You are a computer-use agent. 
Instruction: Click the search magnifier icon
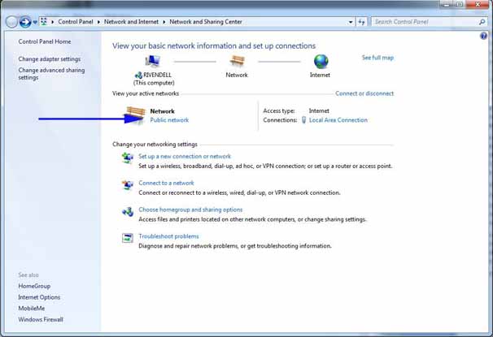click(482, 22)
